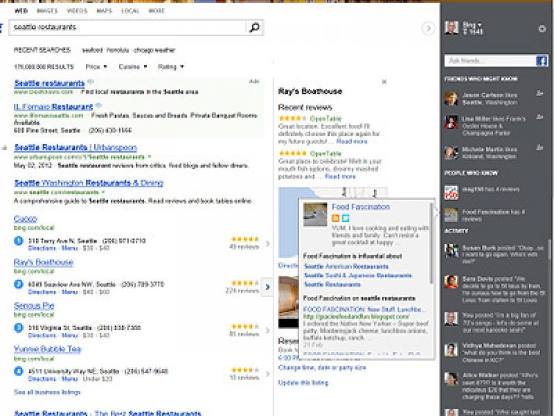The width and height of the screenshot is (554, 416).
Task: Click the recent search 'chicago weather'
Action: point(155,50)
